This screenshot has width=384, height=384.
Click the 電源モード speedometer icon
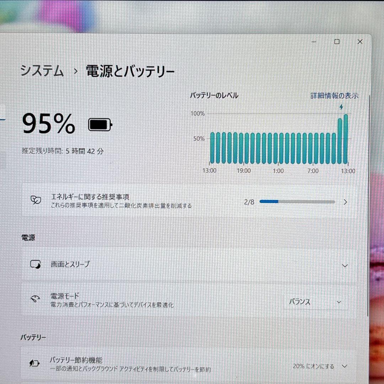click(x=35, y=299)
